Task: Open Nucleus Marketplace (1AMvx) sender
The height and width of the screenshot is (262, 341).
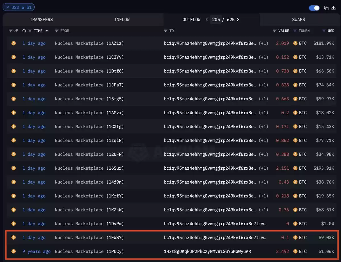Action: pyautogui.click(x=89, y=113)
